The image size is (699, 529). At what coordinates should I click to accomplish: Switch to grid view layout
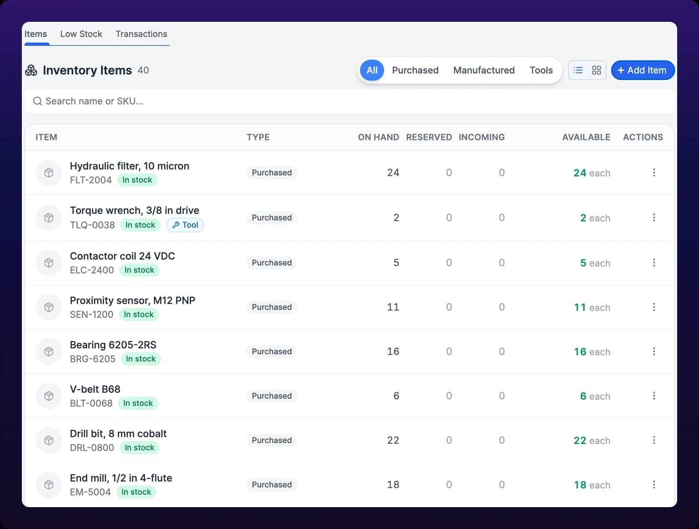[596, 70]
